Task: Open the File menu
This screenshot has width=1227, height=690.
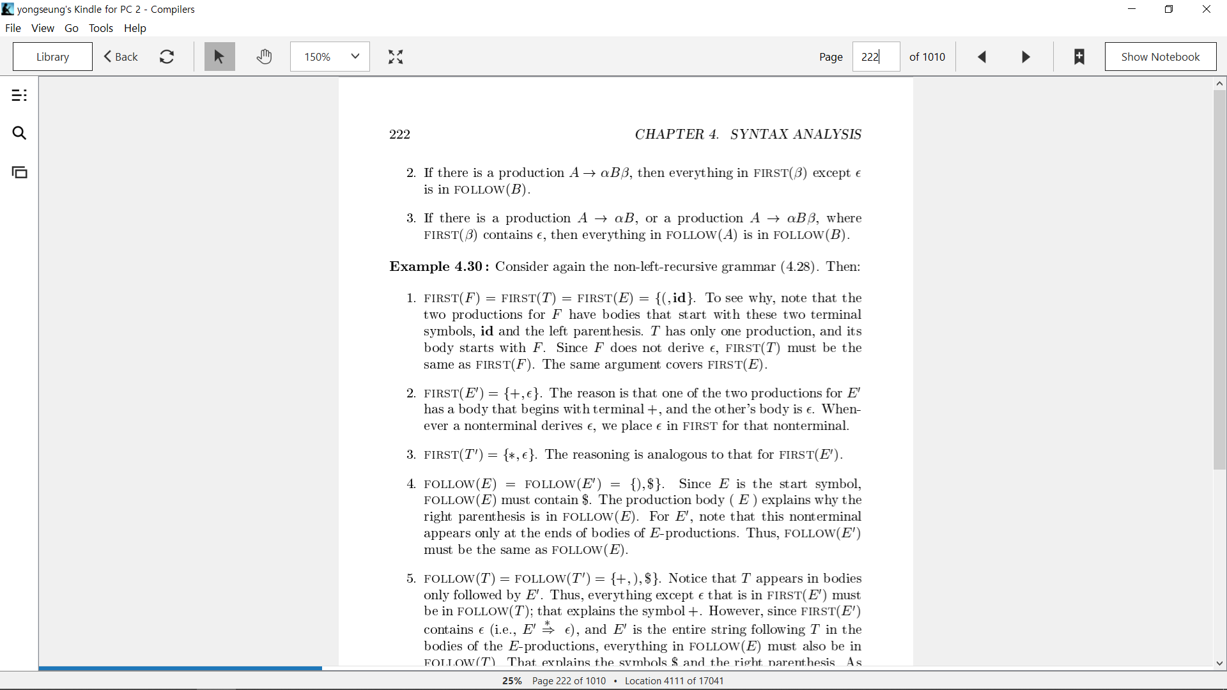Action: 13,28
